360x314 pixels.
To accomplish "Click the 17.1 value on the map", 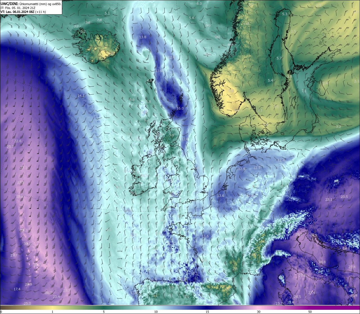I will pyautogui.click(x=195, y=274).
